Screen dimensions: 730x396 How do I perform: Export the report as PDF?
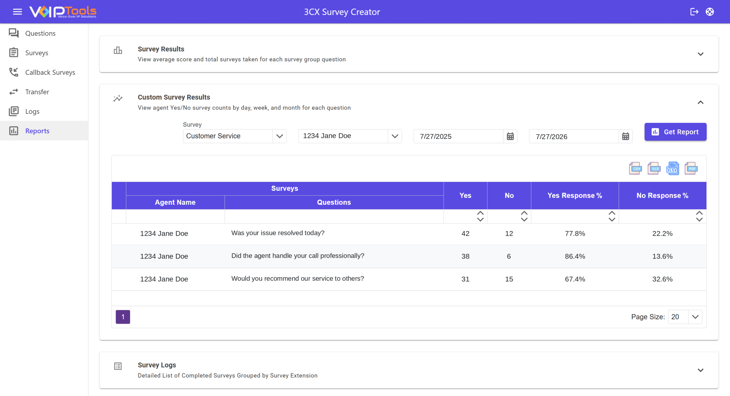coord(691,168)
